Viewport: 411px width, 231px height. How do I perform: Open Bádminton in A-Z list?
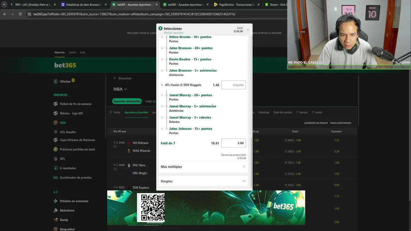click(x=67, y=210)
